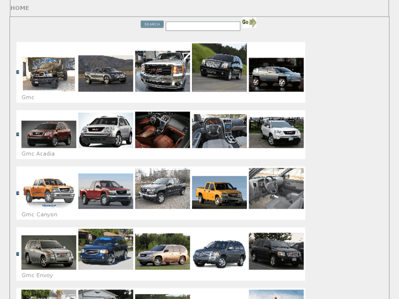The height and width of the screenshot is (299, 399).
Task: Open Canyon row dark gray pickup on gravel
Action: [162, 189]
